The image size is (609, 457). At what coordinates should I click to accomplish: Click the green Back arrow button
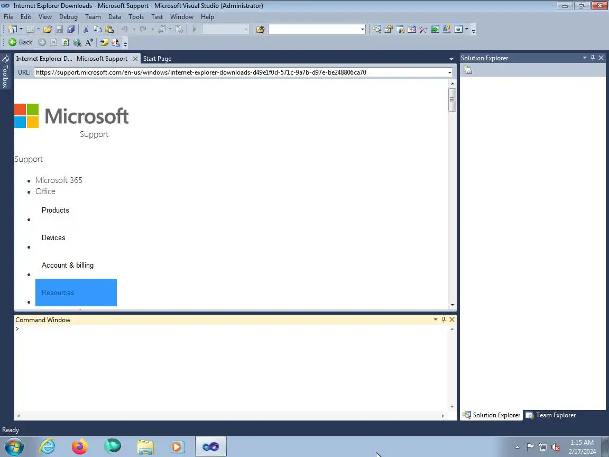pos(20,42)
